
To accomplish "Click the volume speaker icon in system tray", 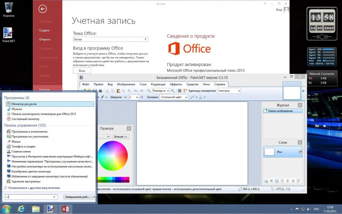I will (308, 209).
